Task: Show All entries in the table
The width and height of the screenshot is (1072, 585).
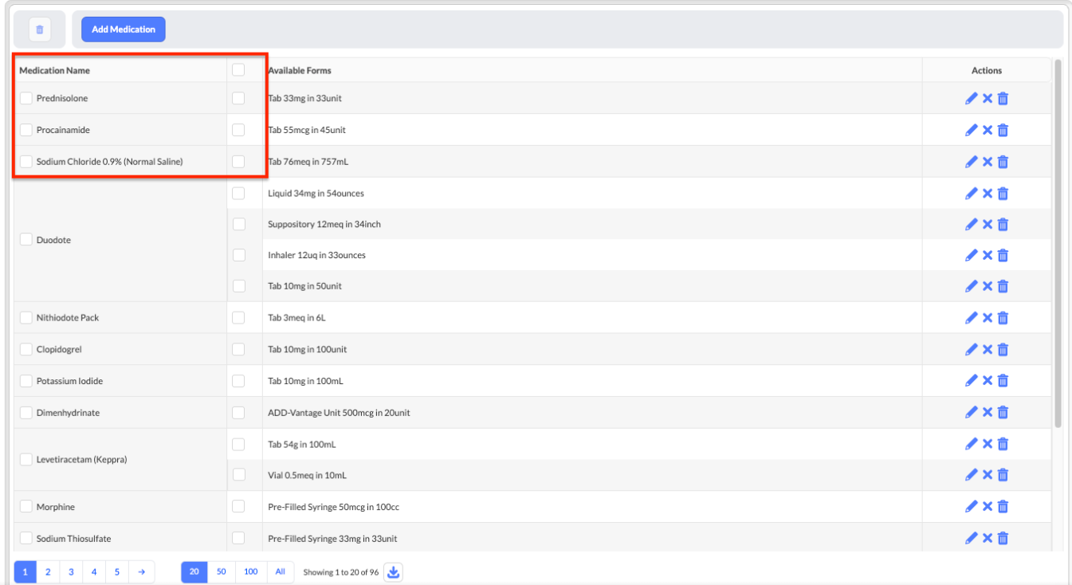Action: click(280, 572)
